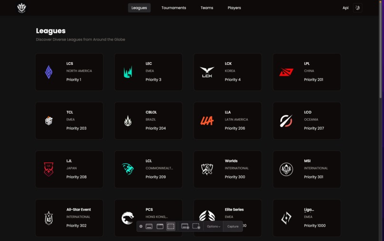The width and height of the screenshot is (384, 241).
Task: Click the LCL league logo
Action: (x=128, y=169)
